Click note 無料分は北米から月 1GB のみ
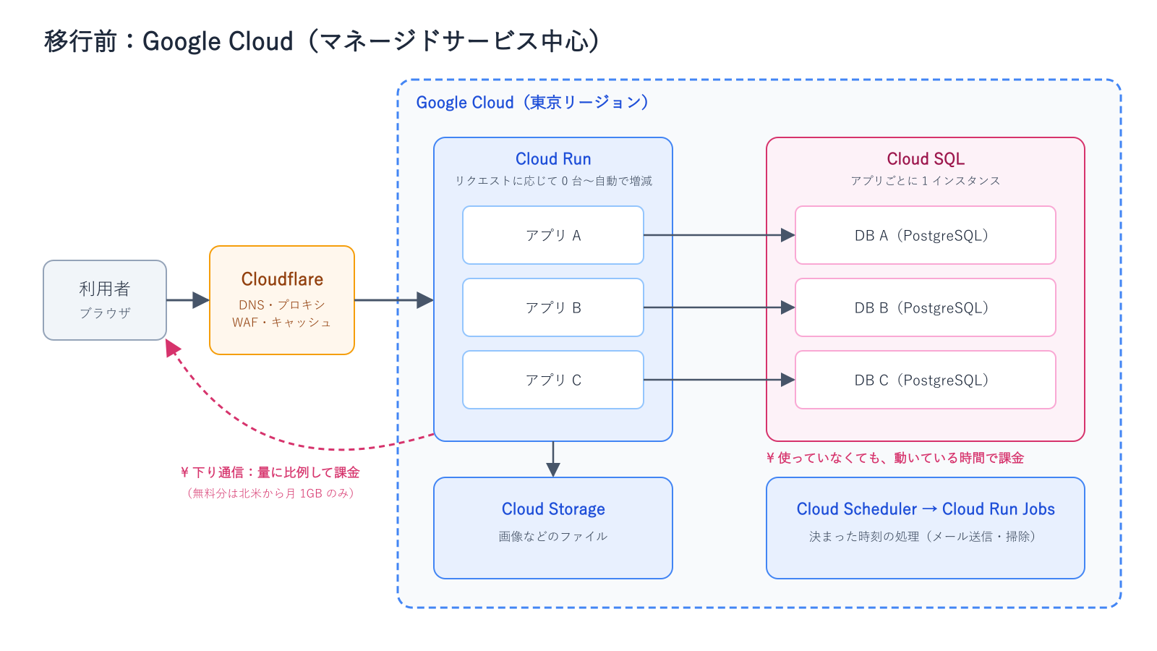The image size is (1157, 651). (270, 493)
